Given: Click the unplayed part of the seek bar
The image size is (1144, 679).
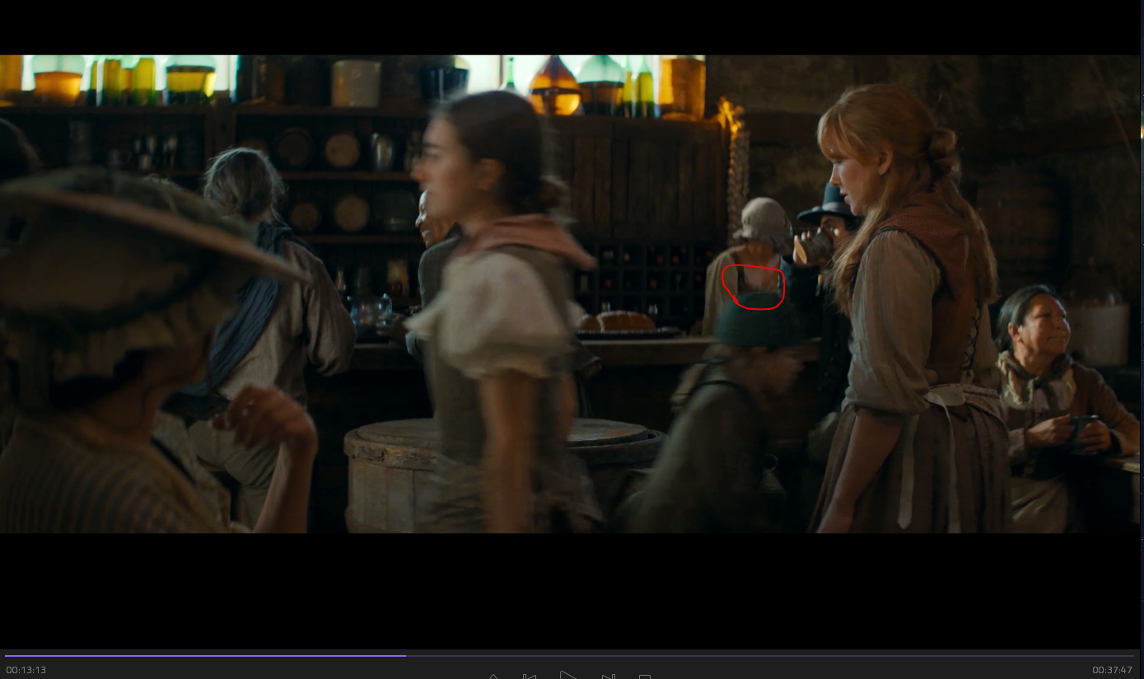Looking at the screenshot, I should (741, 656).
